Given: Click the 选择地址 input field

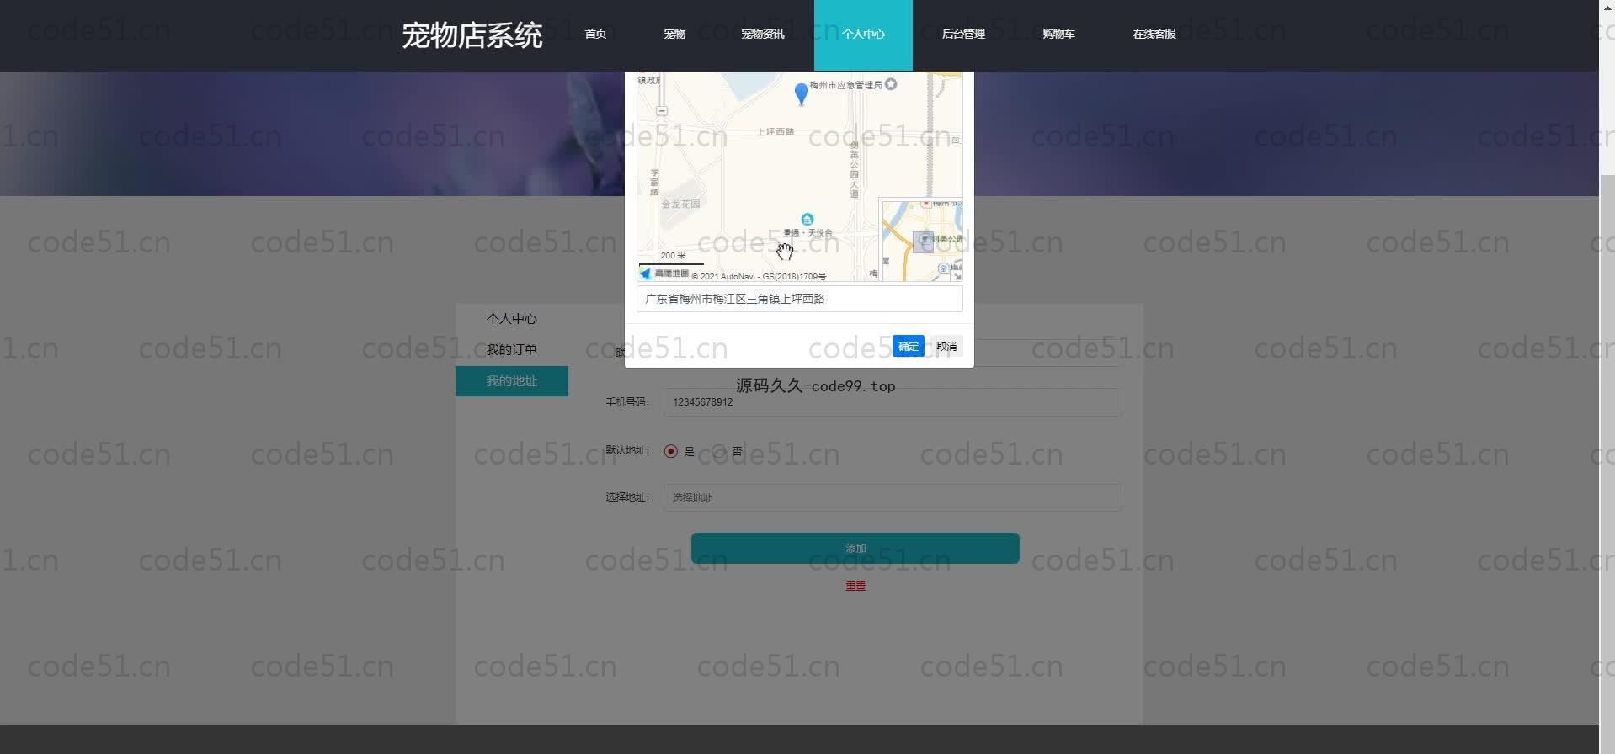Looking at the screenshot, I should pos(893,497).
